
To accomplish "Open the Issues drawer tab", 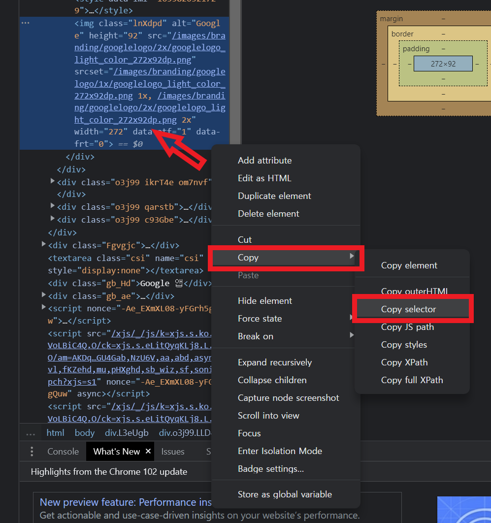I will click(172, 451).
